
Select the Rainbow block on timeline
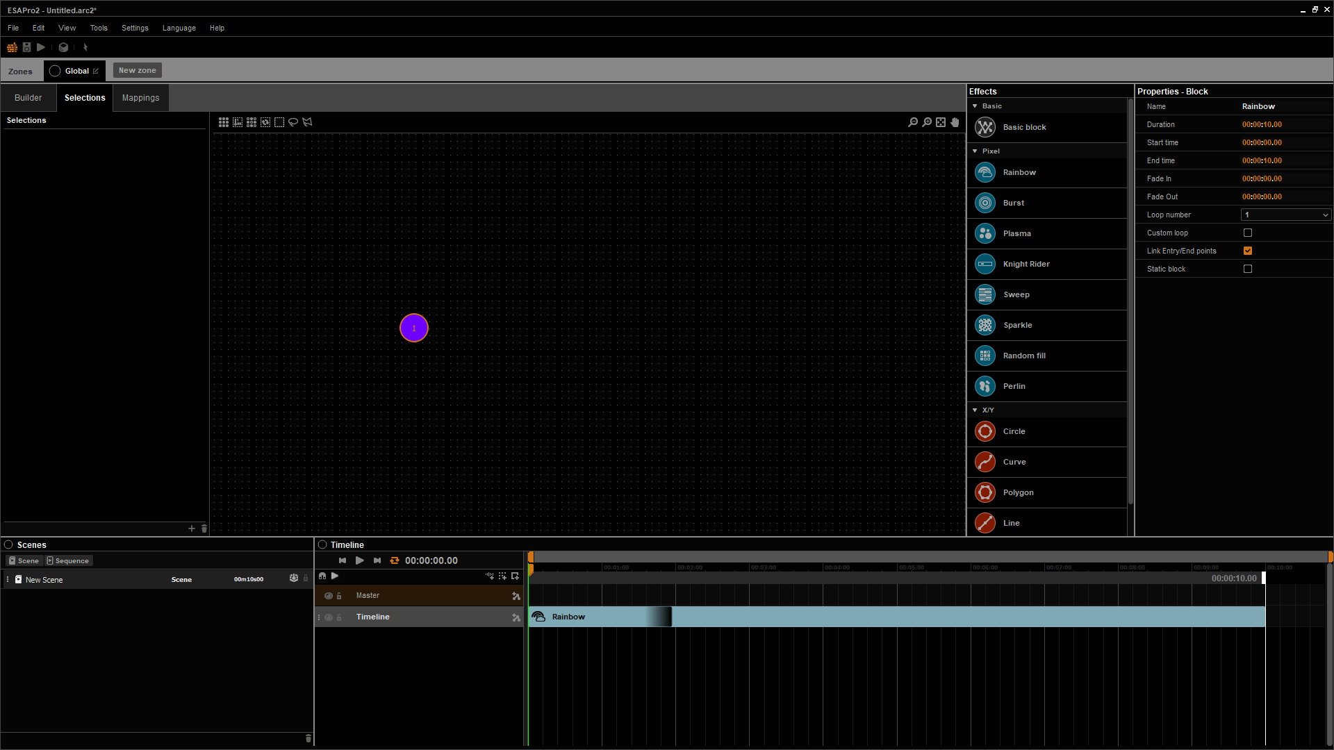tap(896, 617)
